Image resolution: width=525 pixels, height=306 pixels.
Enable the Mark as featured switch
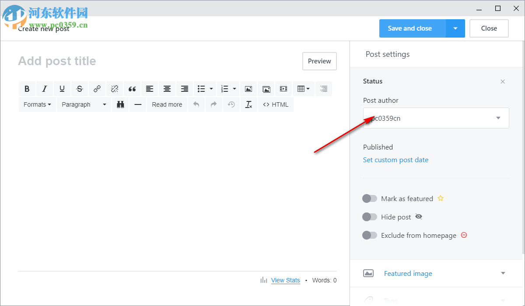coord(370,198)
